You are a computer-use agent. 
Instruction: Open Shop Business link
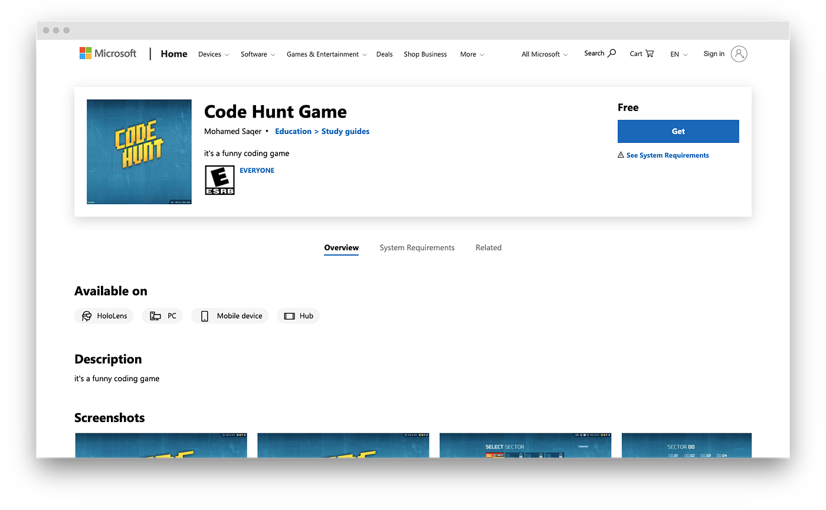[425, 54]
